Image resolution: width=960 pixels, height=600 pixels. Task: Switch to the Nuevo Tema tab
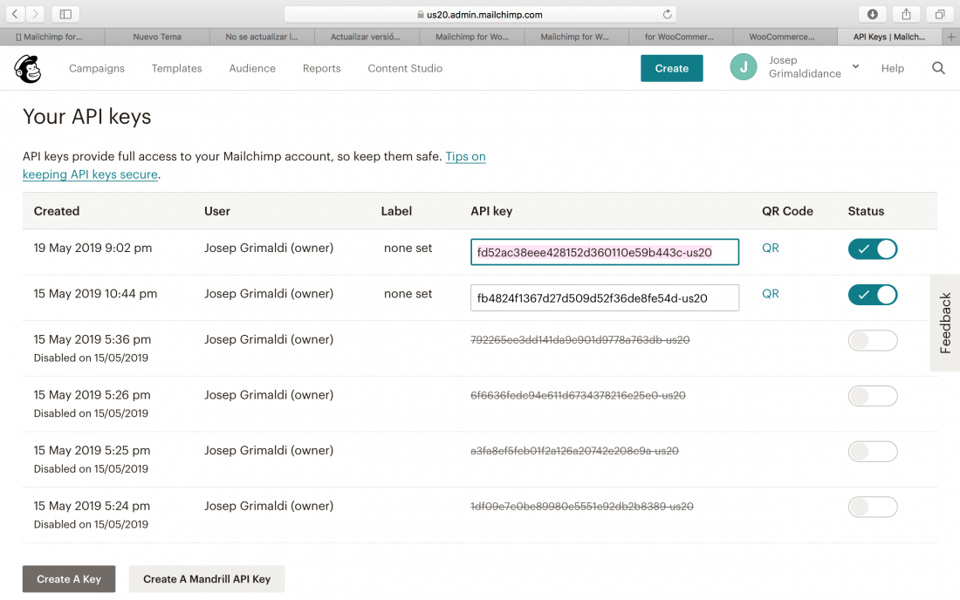click(x=157, y=37)
